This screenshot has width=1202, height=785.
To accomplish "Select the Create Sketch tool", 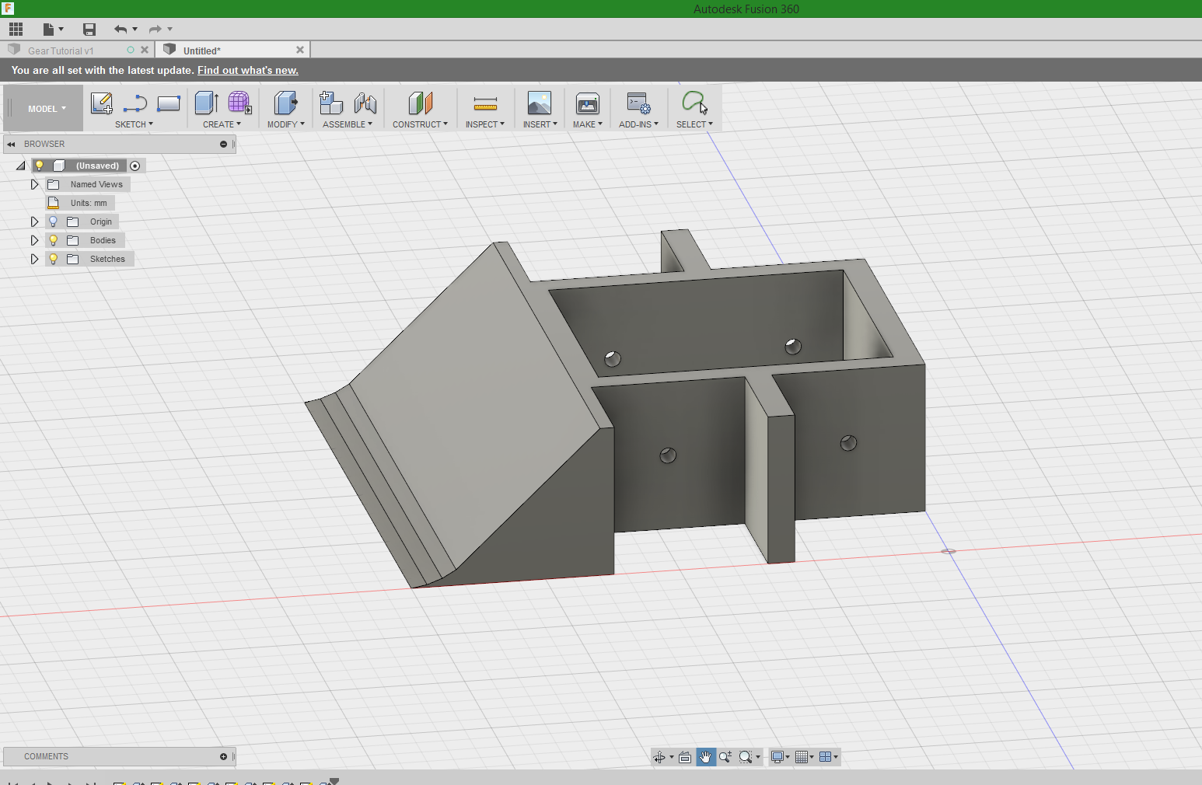I will pos(101,103).
